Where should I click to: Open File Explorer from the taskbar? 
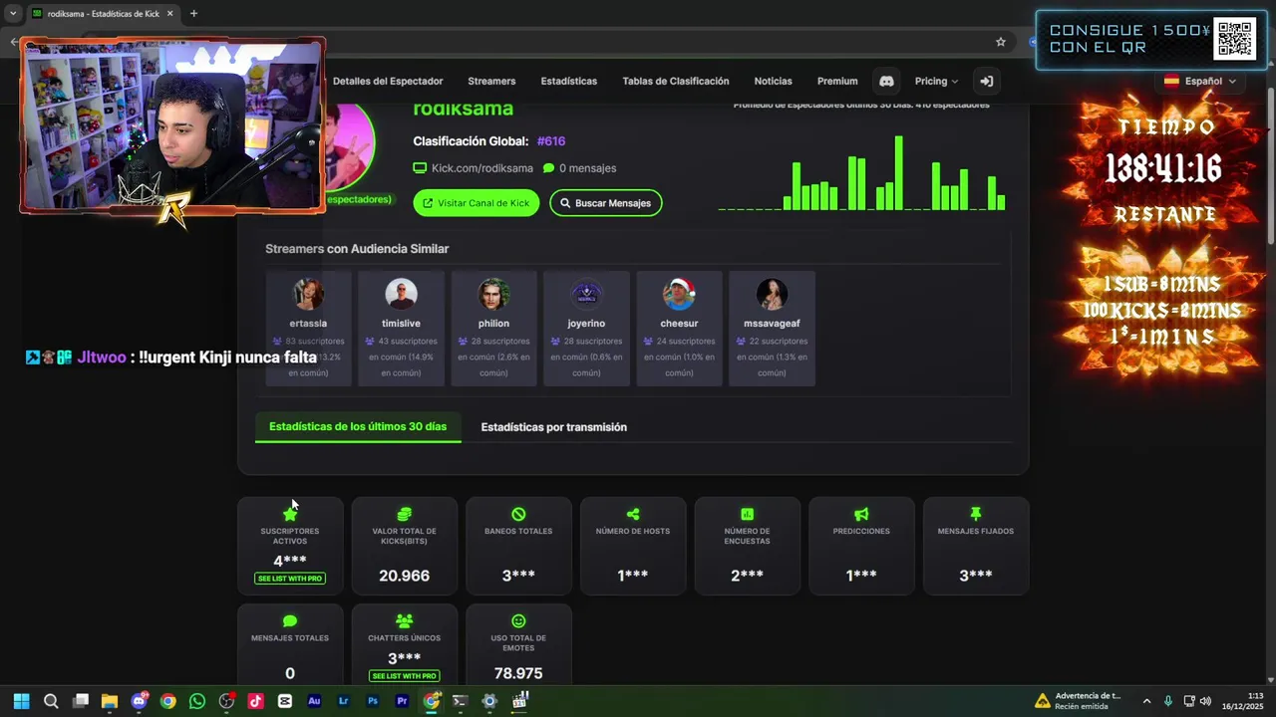pyautogui.click(x=110, y=701)
